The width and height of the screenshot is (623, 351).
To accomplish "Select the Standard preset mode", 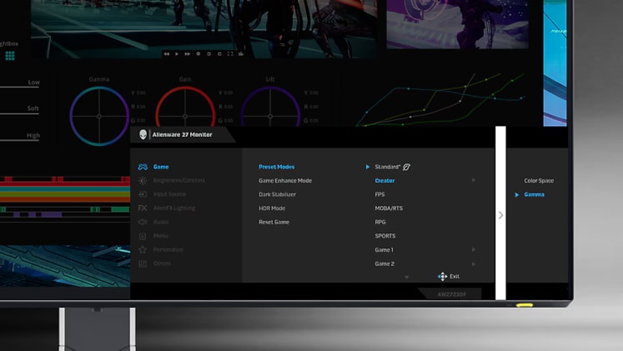I will coord(387,167).
